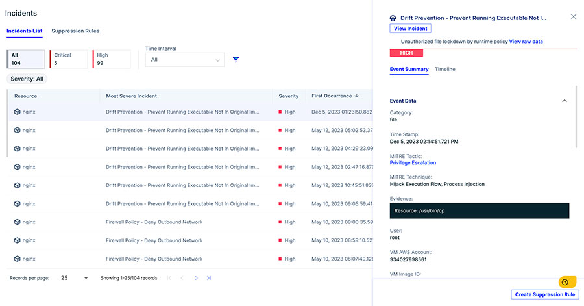Image resolution: width=584 pixels, height=306 pixels.
Task: Select incident dated May 12, 2023 02:47:16
Action: (x=190, y=167)
